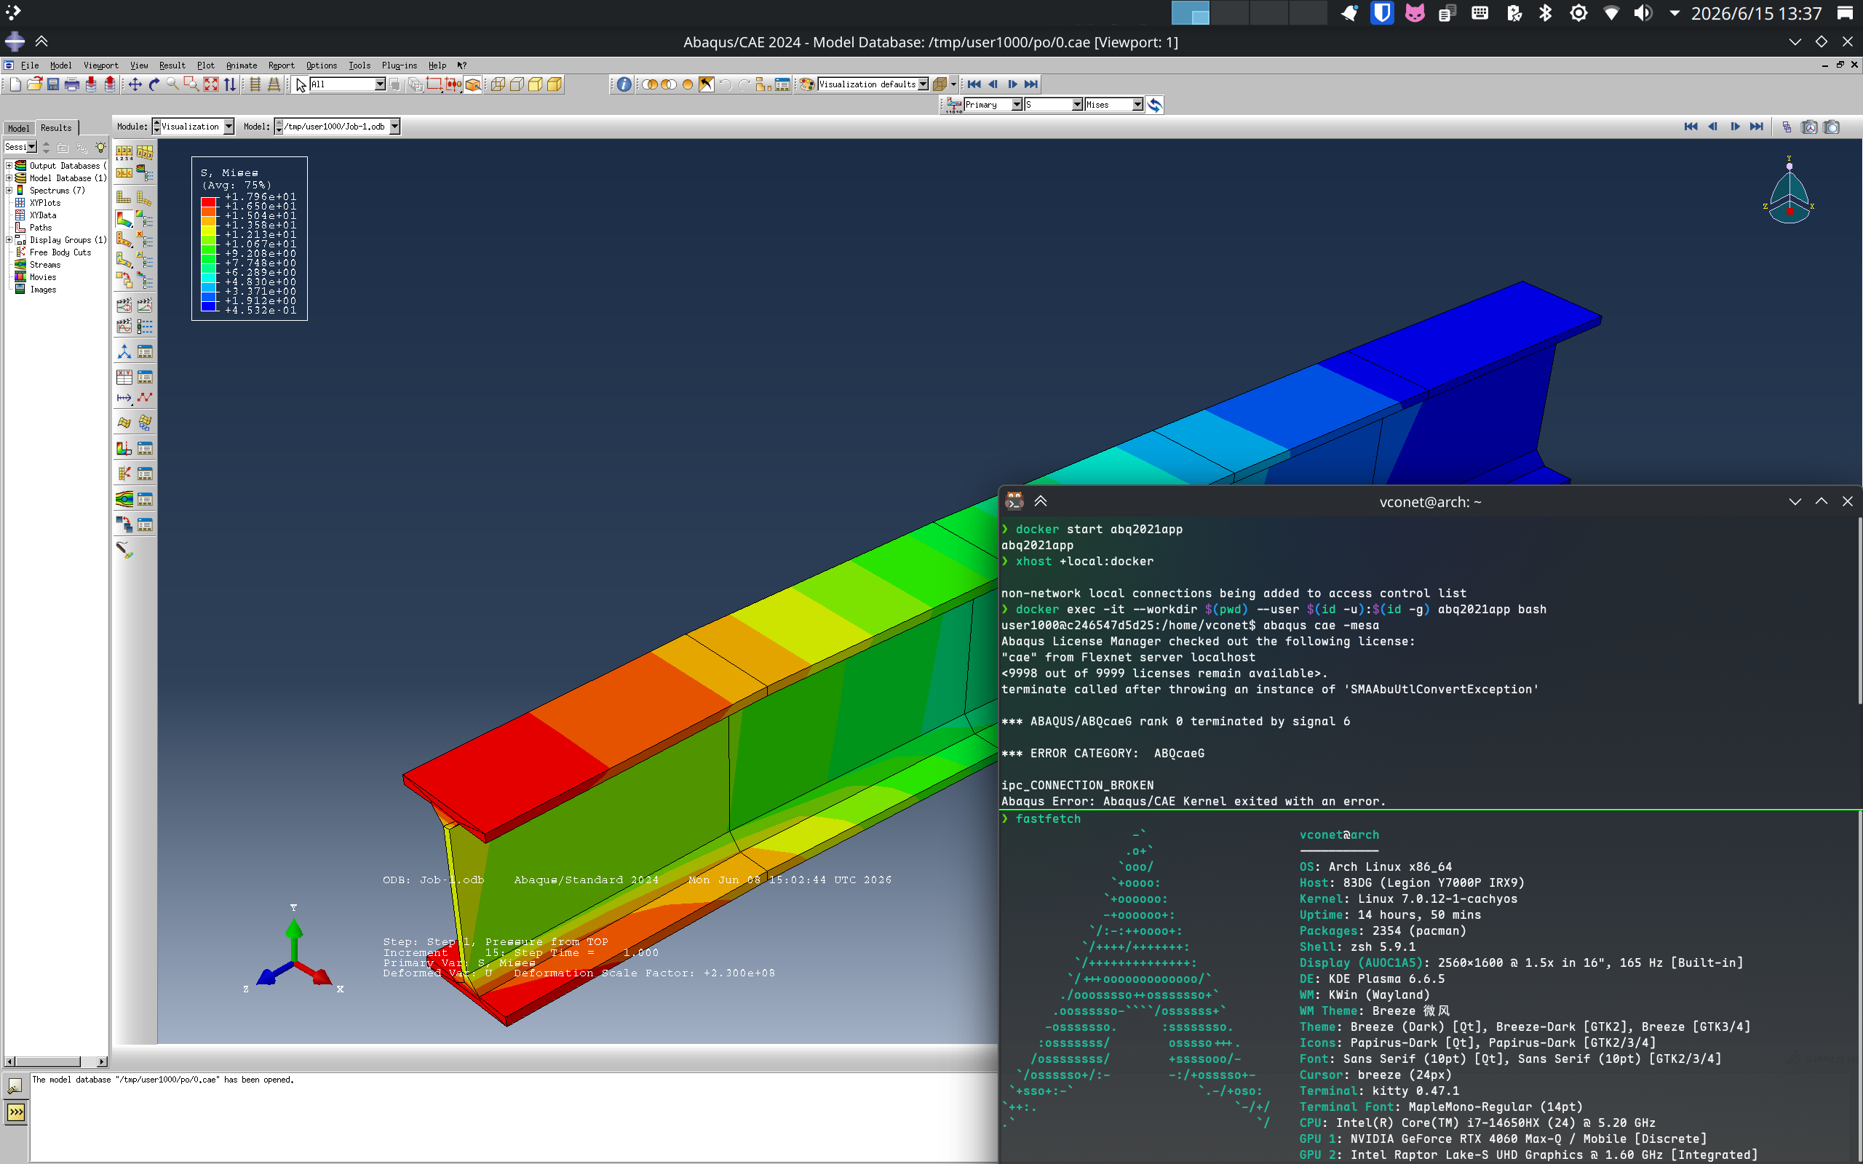This screenshot has width=1863, height=1164.
Task: Select the Movies tree item
Action: [43, 277]
